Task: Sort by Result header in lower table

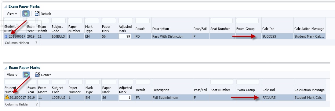Action: point(140,90)
